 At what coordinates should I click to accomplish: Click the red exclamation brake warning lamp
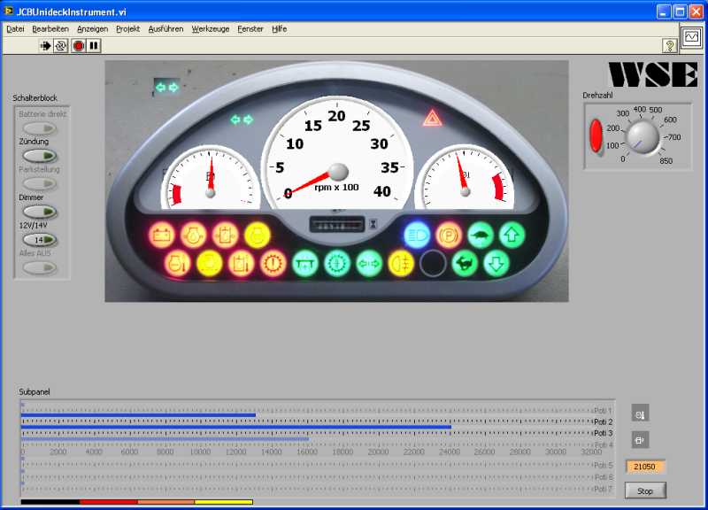273,263
